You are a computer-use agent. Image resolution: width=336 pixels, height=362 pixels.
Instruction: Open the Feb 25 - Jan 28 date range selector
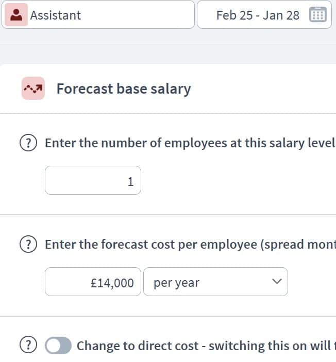[264, 14]
